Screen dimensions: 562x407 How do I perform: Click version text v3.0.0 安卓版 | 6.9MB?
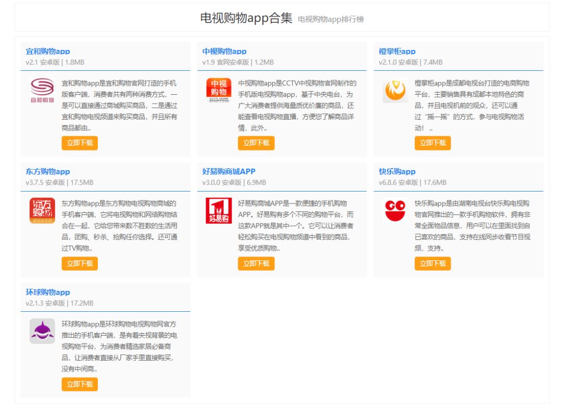pos(234,183)
